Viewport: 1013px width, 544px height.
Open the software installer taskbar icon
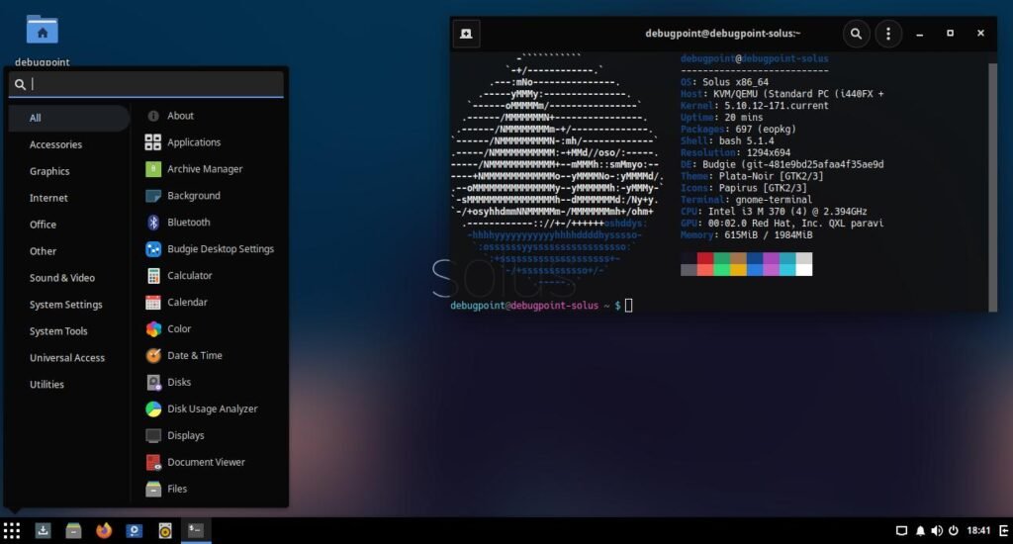click(43, 530)
